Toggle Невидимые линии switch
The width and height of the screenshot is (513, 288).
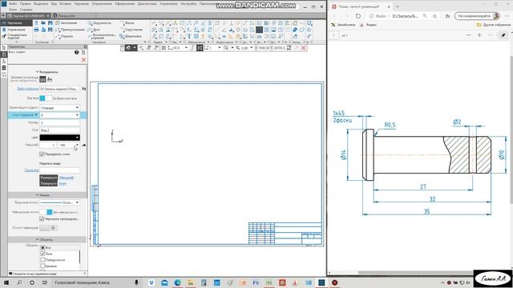pos(46,212)
